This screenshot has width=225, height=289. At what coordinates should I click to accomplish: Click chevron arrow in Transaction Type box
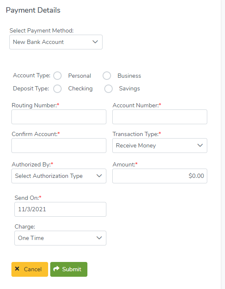click(200, 145)
